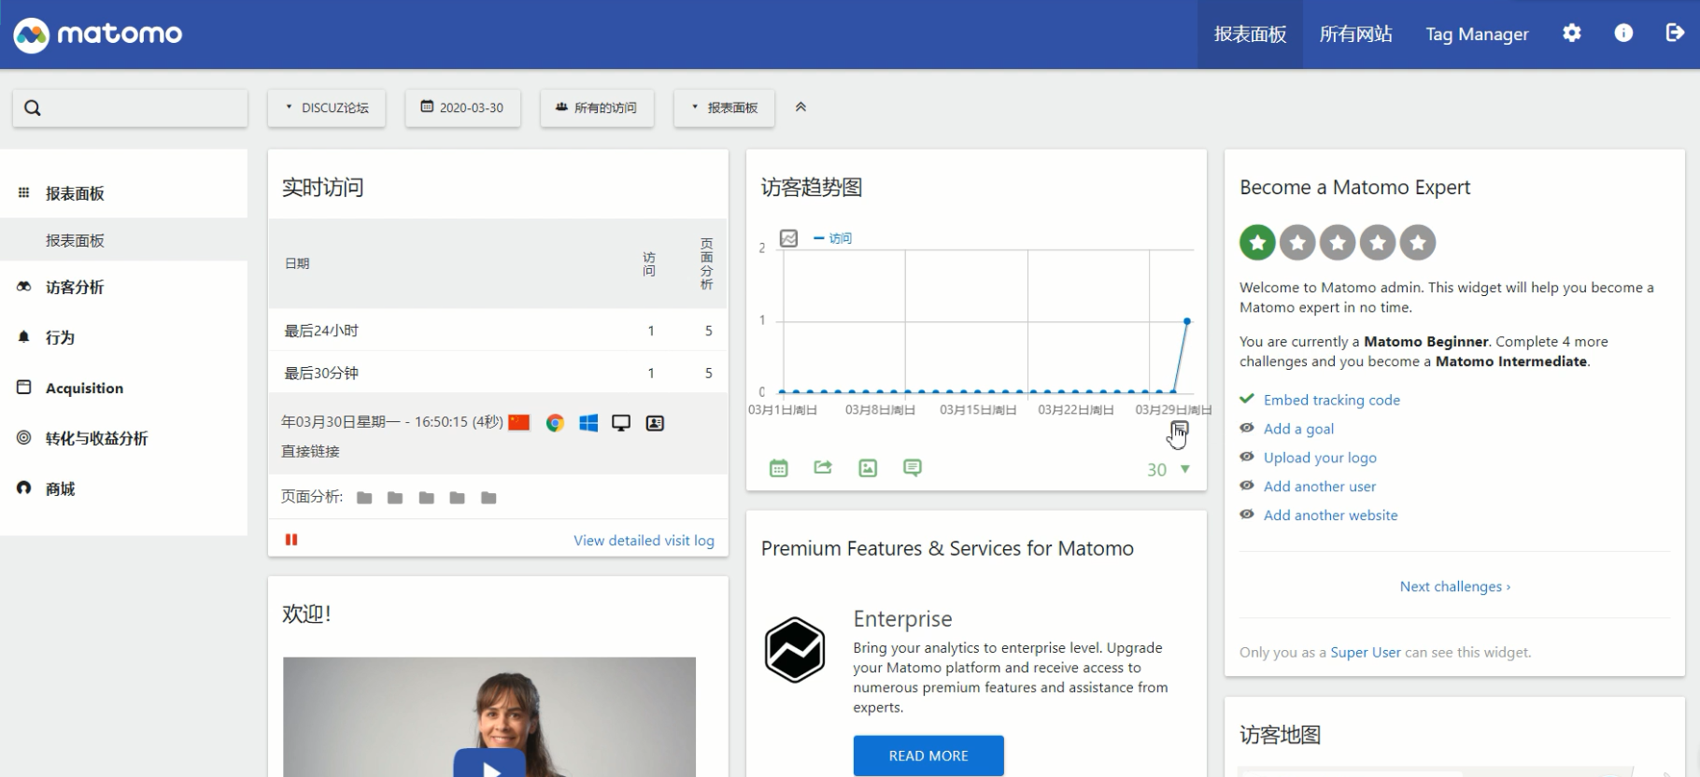Viewport: 1700px width, 777px height.
Task: Click the China flag visitor icon
Action: pos(519,423)
